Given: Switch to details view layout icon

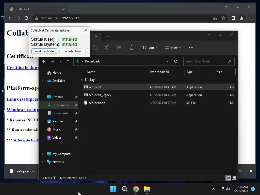Looking at the screenshot, I should tap(228, 178).
